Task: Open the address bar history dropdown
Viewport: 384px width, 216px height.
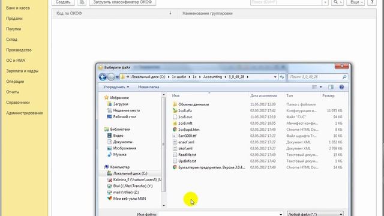Action: coord(275,77)
